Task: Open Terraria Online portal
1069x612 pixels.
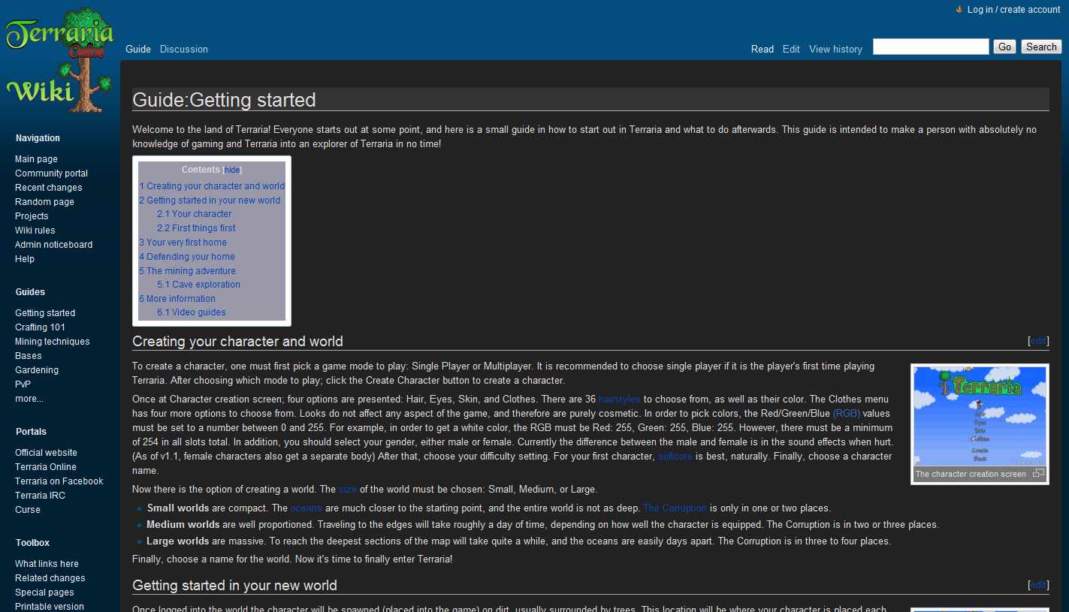Action: coord(46,467)
